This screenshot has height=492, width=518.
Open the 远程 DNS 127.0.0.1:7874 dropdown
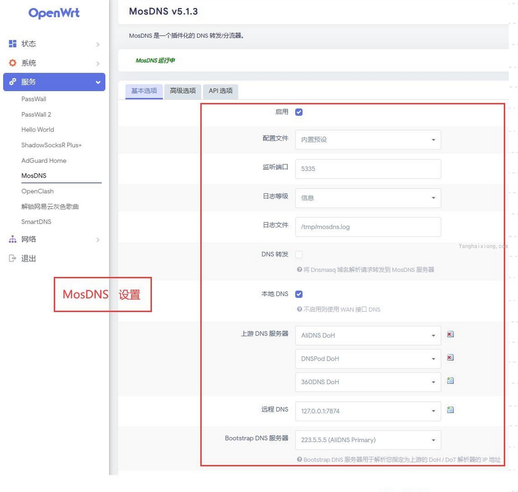(368, 411)
